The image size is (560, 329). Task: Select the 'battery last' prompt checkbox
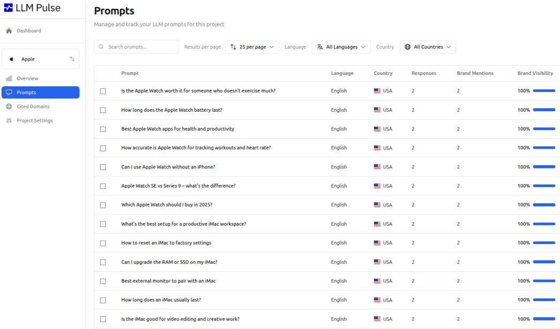103,110
